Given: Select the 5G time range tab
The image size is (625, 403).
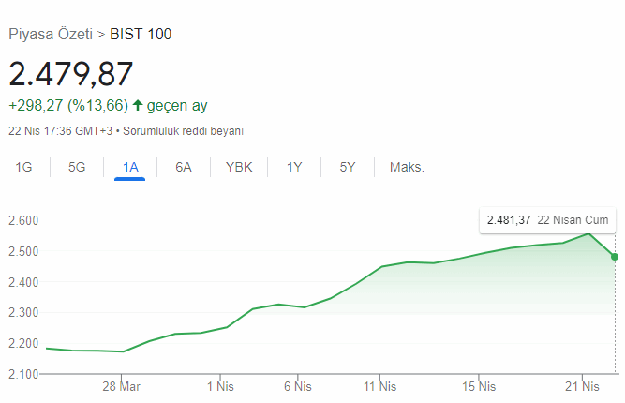Looking at the screenshot, I should click(x=77, y=167).
